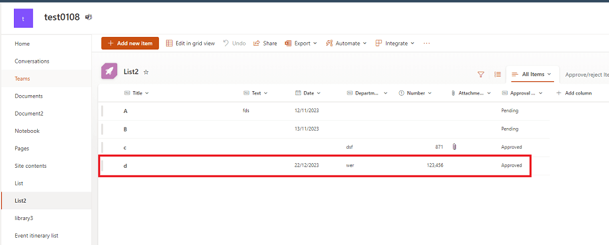Open library3 in sidebar
Image resolution: width=609 pixels, height=245 pixels.
pos(24,218)
